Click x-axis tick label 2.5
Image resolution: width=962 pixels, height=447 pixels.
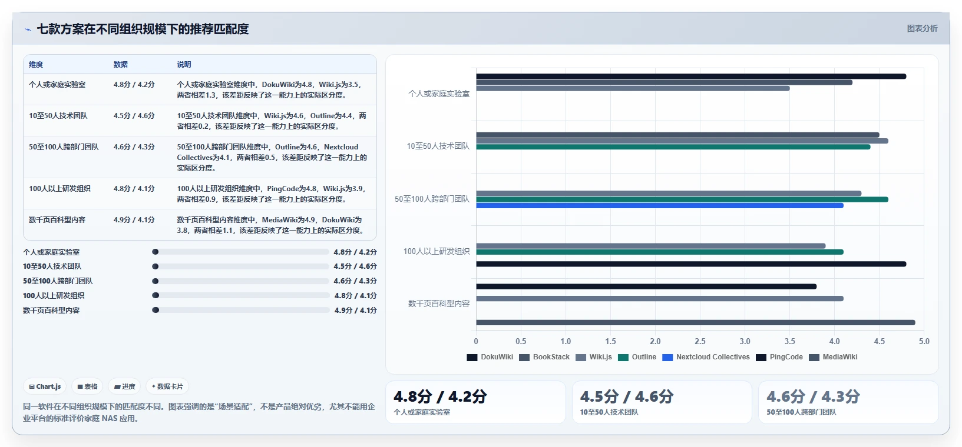pos(700,341)
